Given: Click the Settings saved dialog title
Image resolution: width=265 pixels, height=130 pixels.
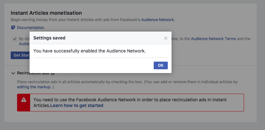Looking at the screenshot, I should (x=49, y=38).
